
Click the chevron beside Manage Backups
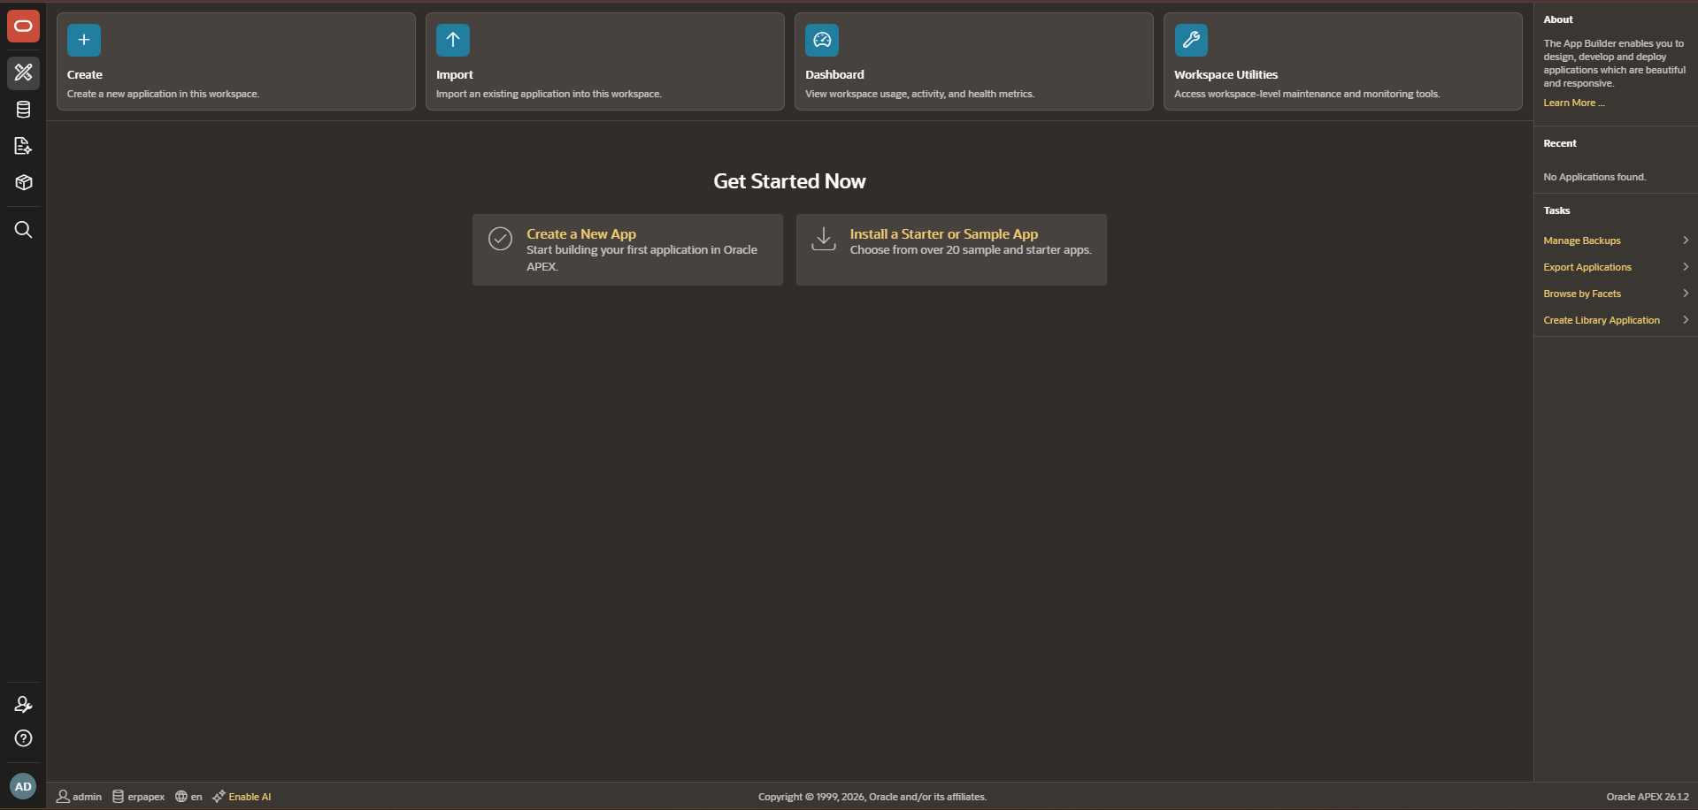(1685, 241)
